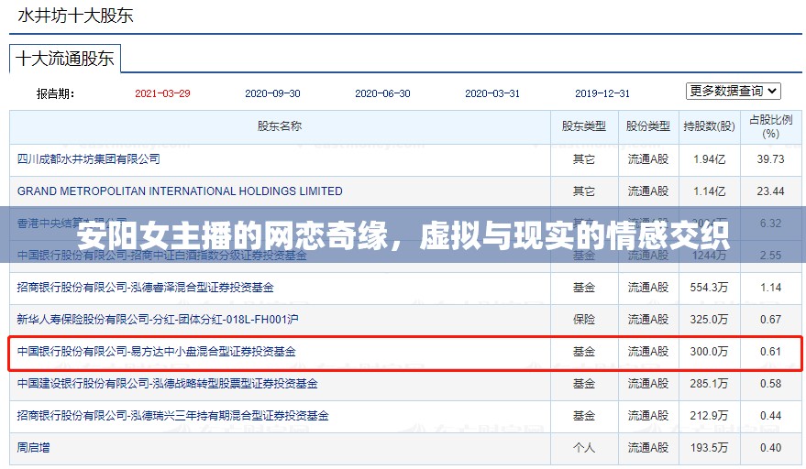Click the 保险 shareholder type cell
The height and width of the screenshot is (469, 806).
584,319
